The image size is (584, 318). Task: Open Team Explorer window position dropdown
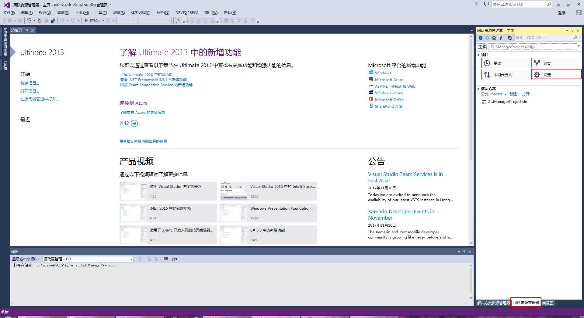pyautogui.click(x=567, y=30)
